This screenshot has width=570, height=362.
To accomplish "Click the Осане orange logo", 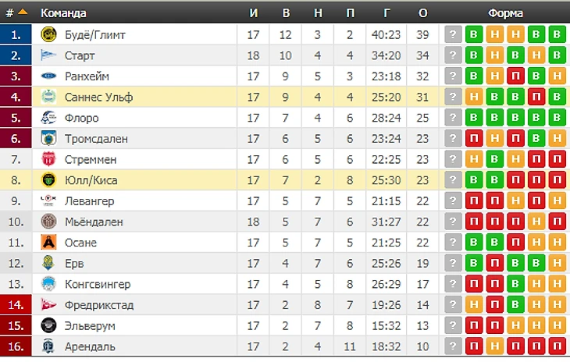I will pos(48,242).
